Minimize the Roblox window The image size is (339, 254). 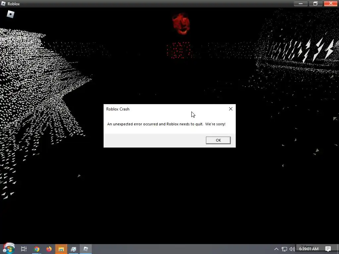301,3
